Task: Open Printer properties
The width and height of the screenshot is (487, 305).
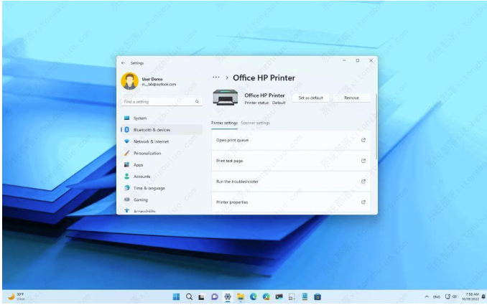Action: (x=291, y=202)
